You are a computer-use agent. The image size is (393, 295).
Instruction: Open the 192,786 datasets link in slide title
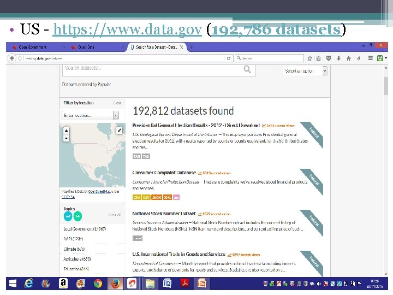click(276, 29)
